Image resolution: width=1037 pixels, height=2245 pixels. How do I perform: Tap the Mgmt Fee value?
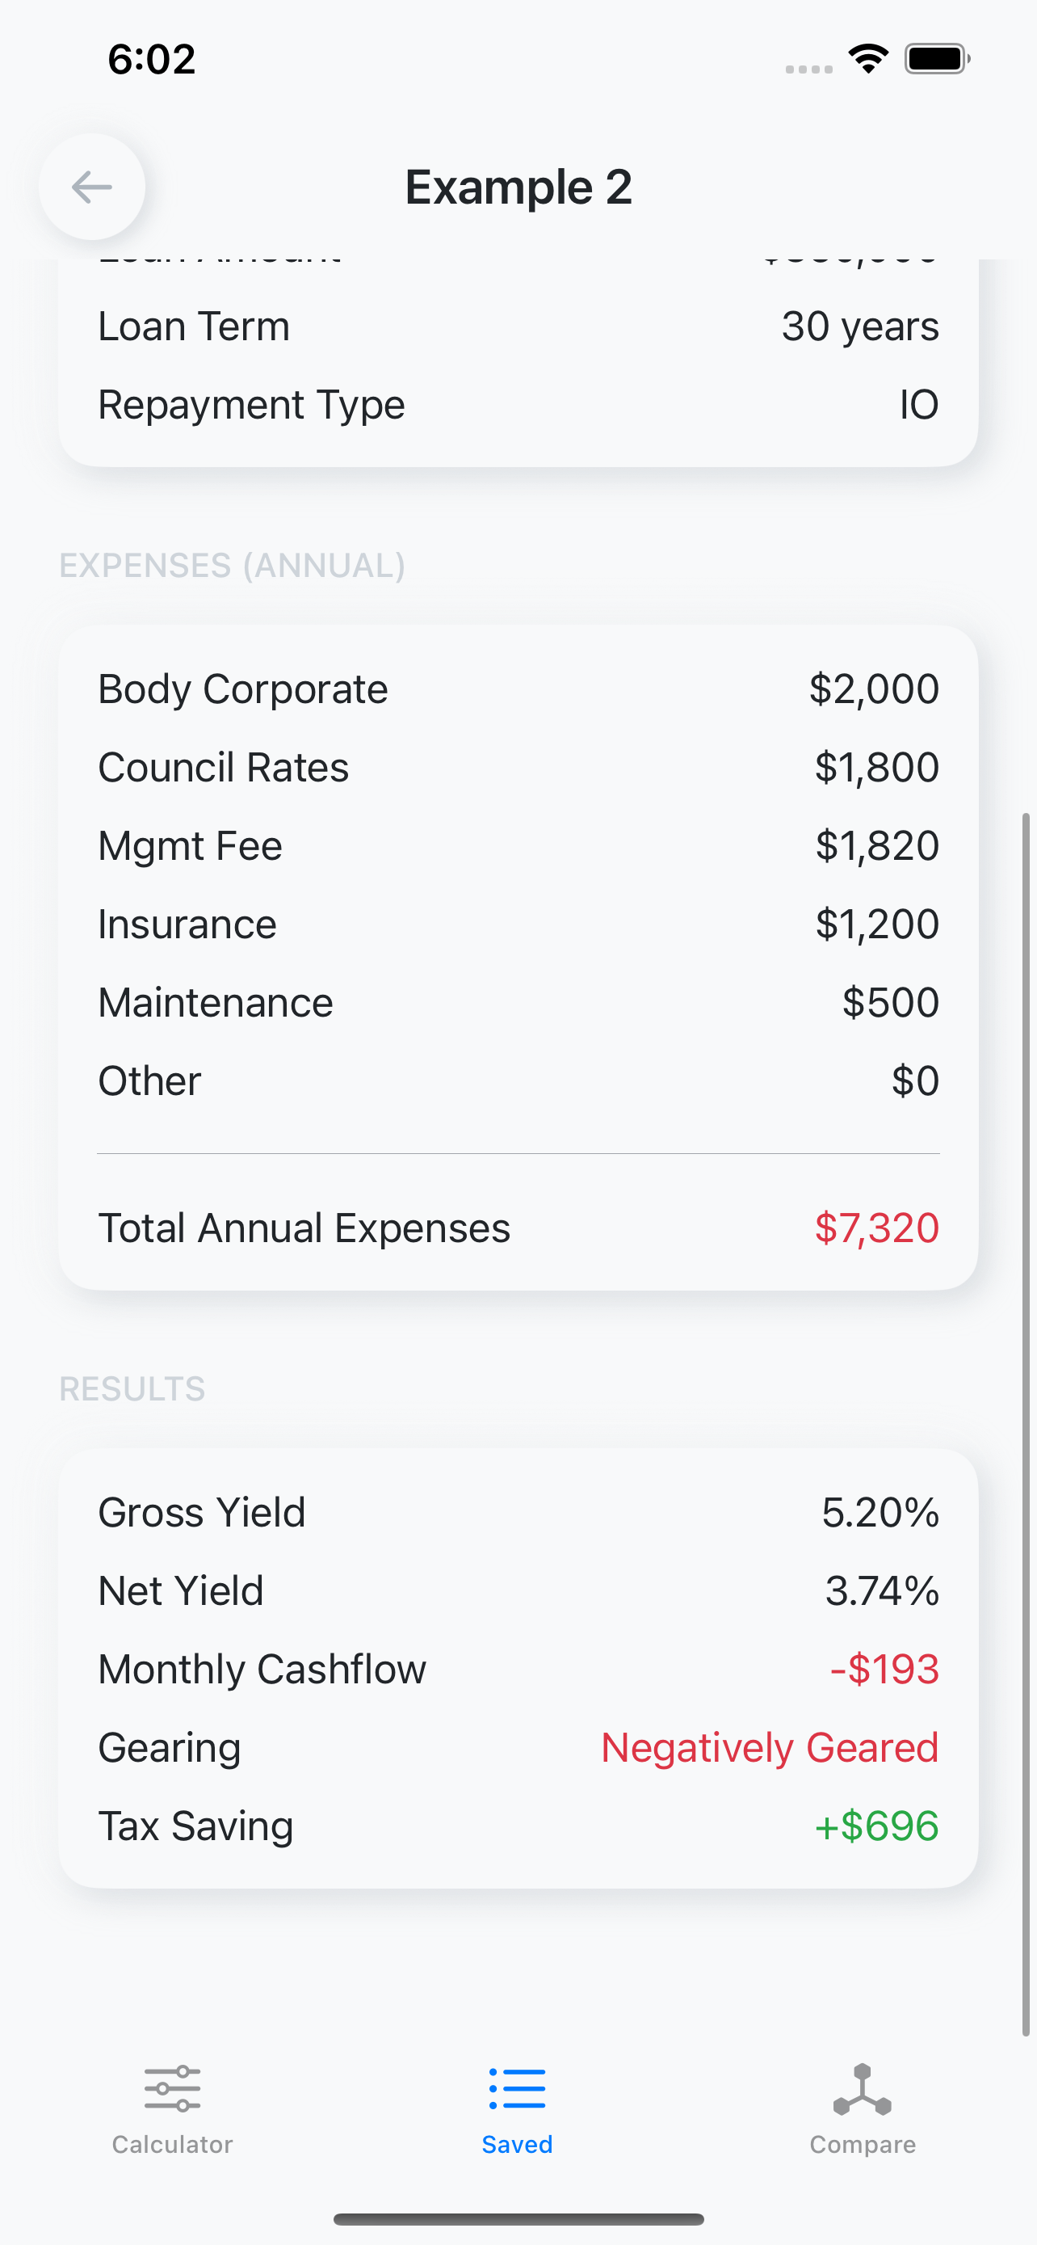click(877, 846)
